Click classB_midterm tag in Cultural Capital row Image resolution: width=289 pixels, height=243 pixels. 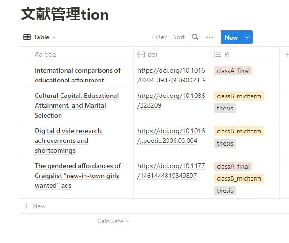(239, 96)
